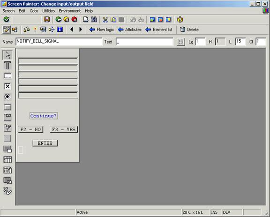Select the Checkbox element tool in palette
The width and height of the screenshot is (270, 217).
tap(7, 86)
